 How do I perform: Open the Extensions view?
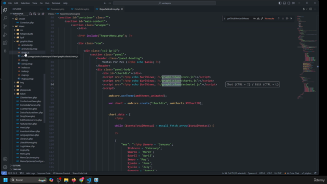pyautogui.click(x=5, y=43)
